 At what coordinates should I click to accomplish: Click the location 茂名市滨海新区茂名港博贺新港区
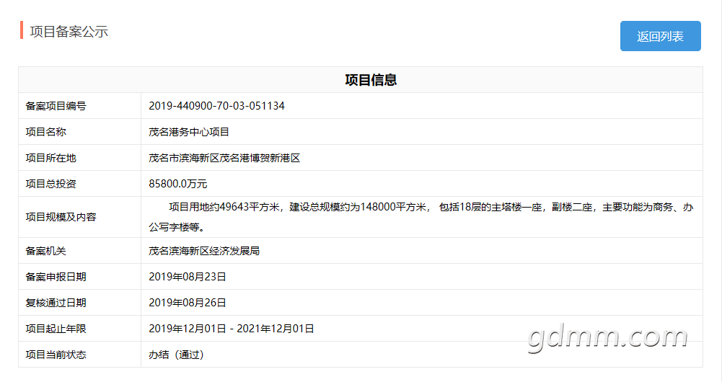tap(224, 158)
